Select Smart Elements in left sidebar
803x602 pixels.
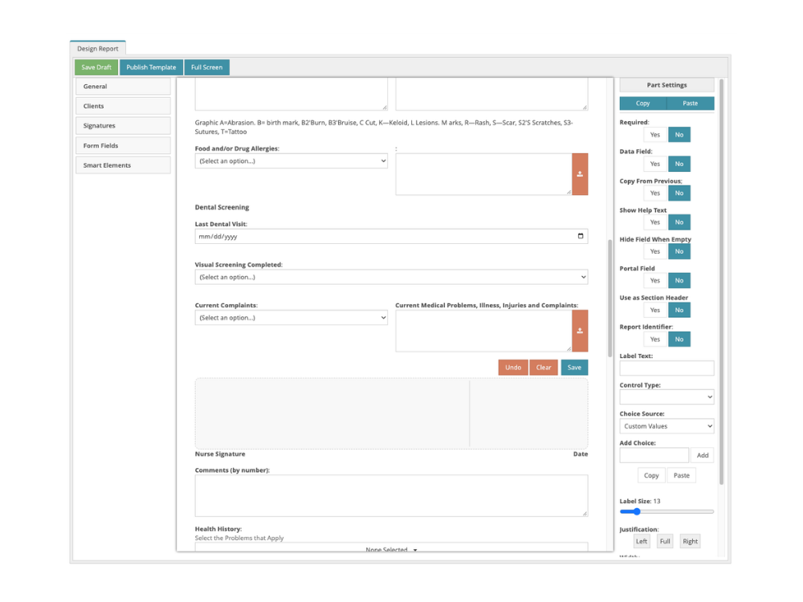click(x=123, y=165)
